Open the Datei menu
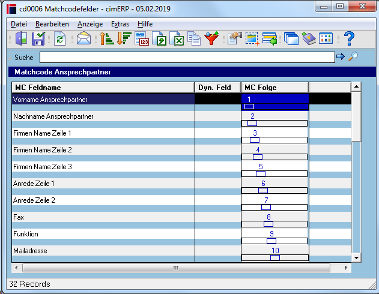379x294 pixels. (19, 24)
